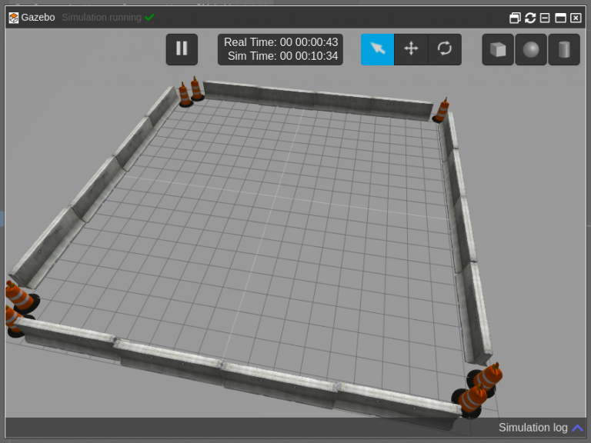Click the Gazebo logo icon in title bar
Viewport: 591px width, 443px height.
tap(14, 17)
